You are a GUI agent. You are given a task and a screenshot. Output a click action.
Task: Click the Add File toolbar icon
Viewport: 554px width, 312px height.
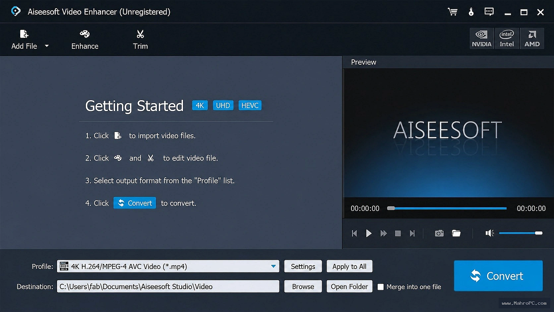(24, 34)
